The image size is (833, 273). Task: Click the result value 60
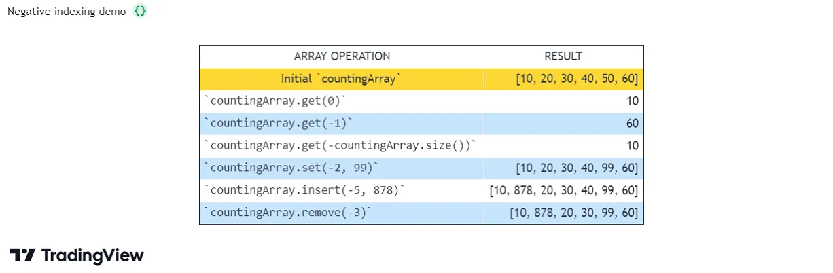pyautogui.click(x=631, y=124)
